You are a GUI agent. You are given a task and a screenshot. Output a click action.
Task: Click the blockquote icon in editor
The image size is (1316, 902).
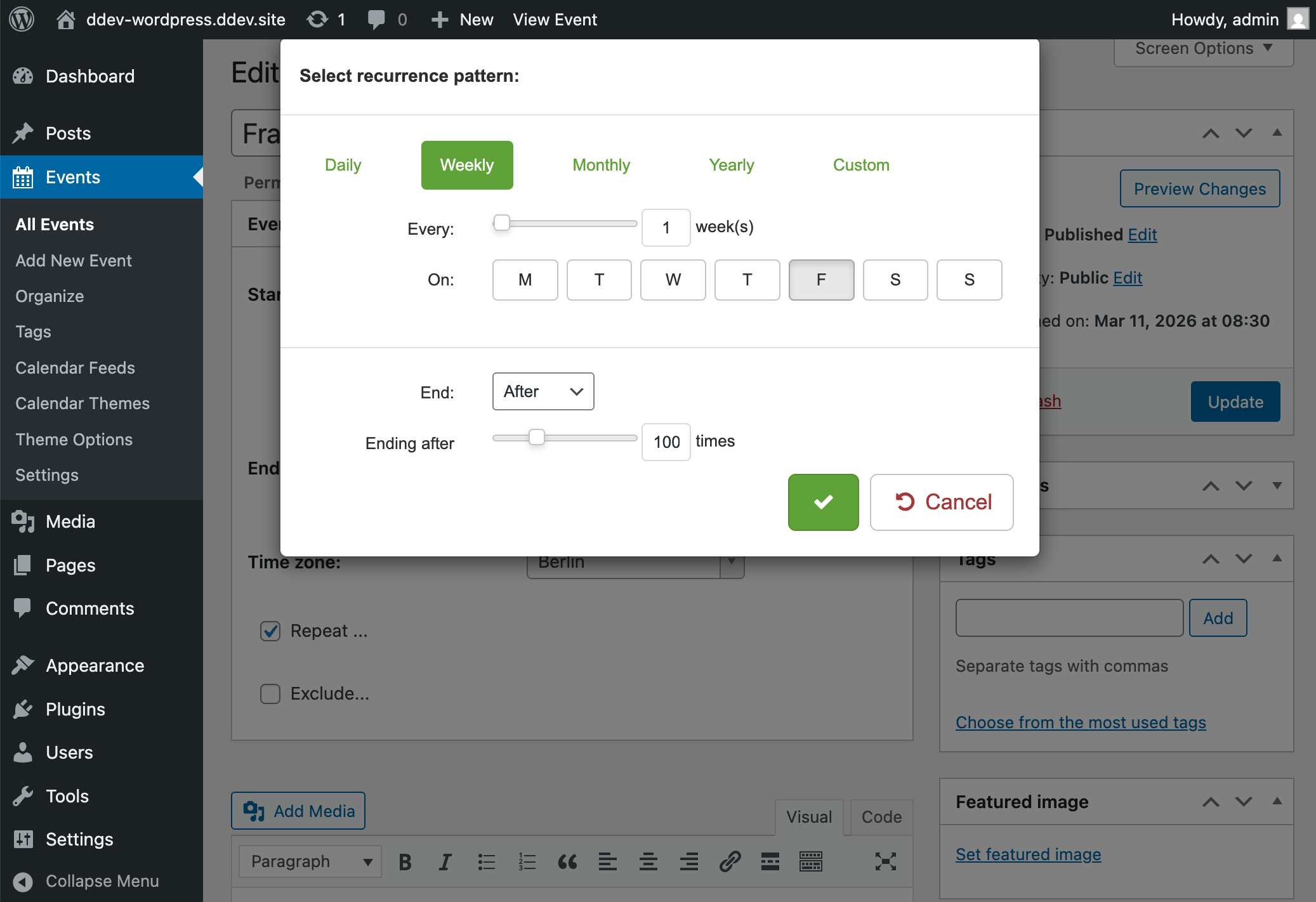(567, 861)
